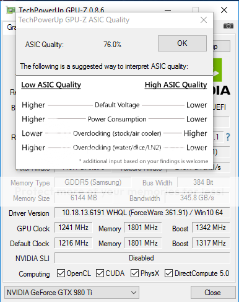Viewport: 239px width, 302px height.
Task: Click the Power Consumption label
Action: [117, 119]
